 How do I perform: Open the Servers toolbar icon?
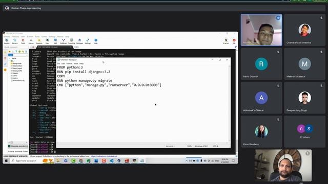point(15,41)
